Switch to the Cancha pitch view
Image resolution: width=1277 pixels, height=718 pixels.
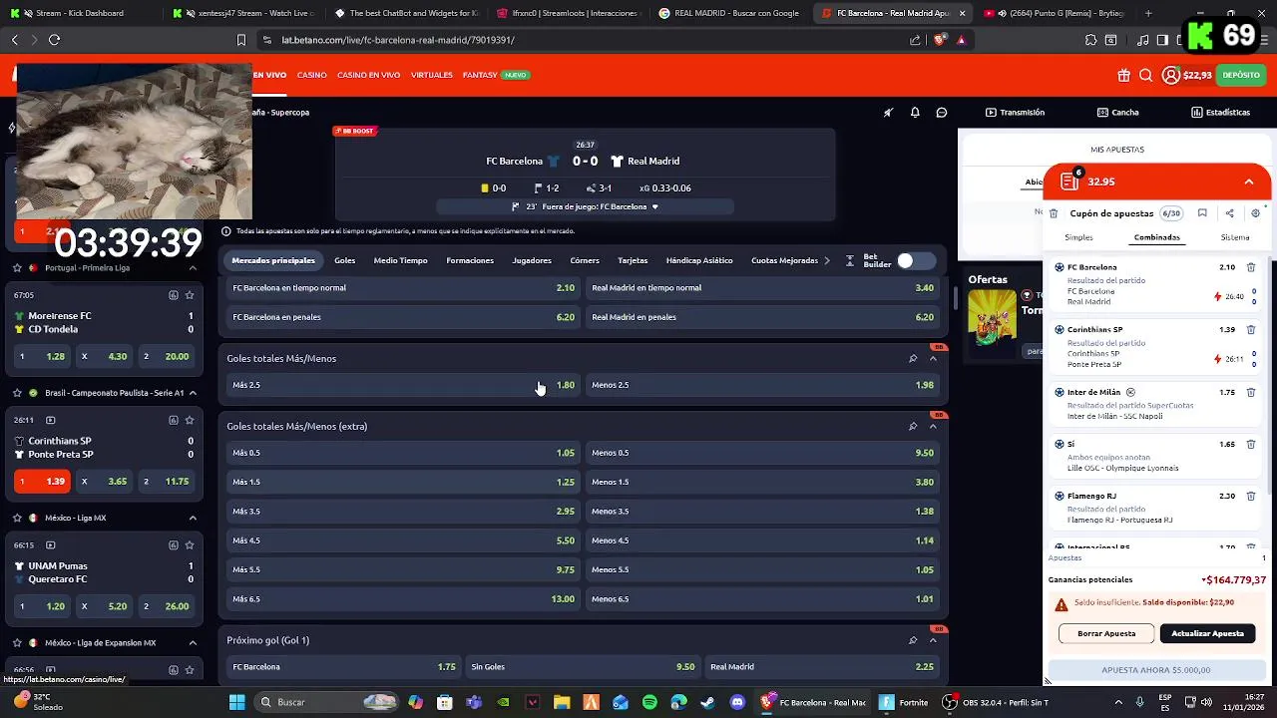1118,113
